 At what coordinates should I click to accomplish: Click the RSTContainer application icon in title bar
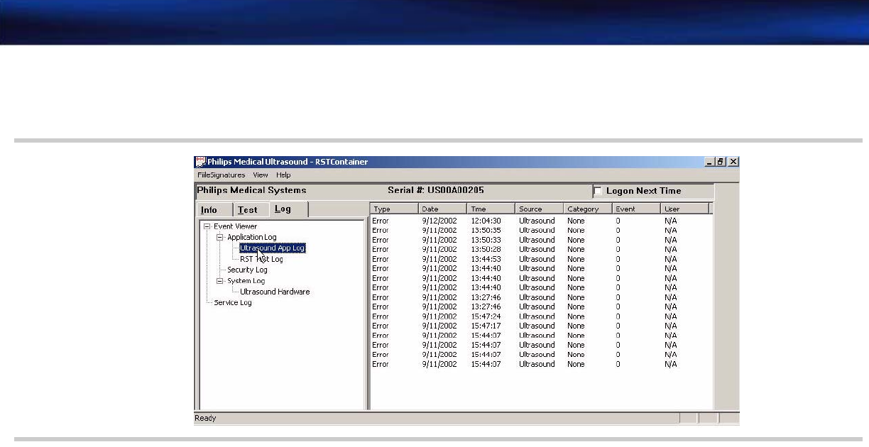(200, 162)
